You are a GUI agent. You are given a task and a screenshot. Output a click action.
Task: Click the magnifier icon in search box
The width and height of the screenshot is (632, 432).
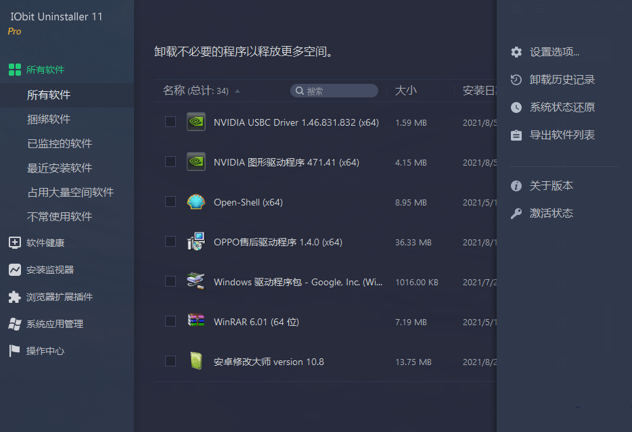[x=300, y=91]
